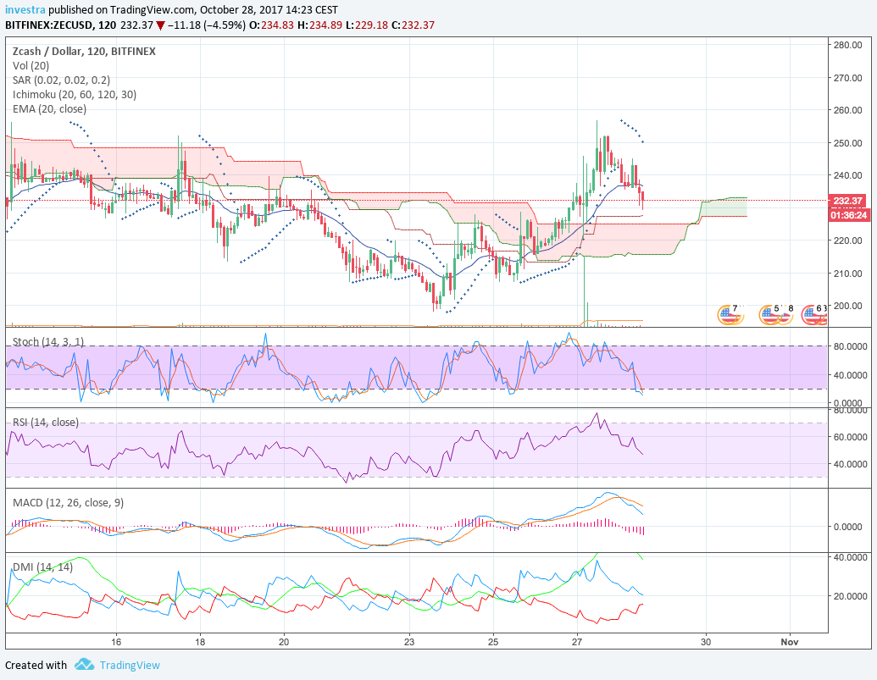The image size is (877, 680).
Task: Click the 210.00 price axis label
Action: click(847, 274)
